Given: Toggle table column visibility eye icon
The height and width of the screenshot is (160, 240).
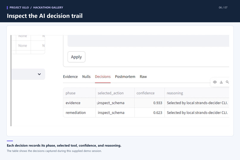Looking at the screenshot, I should pos(215,82).
